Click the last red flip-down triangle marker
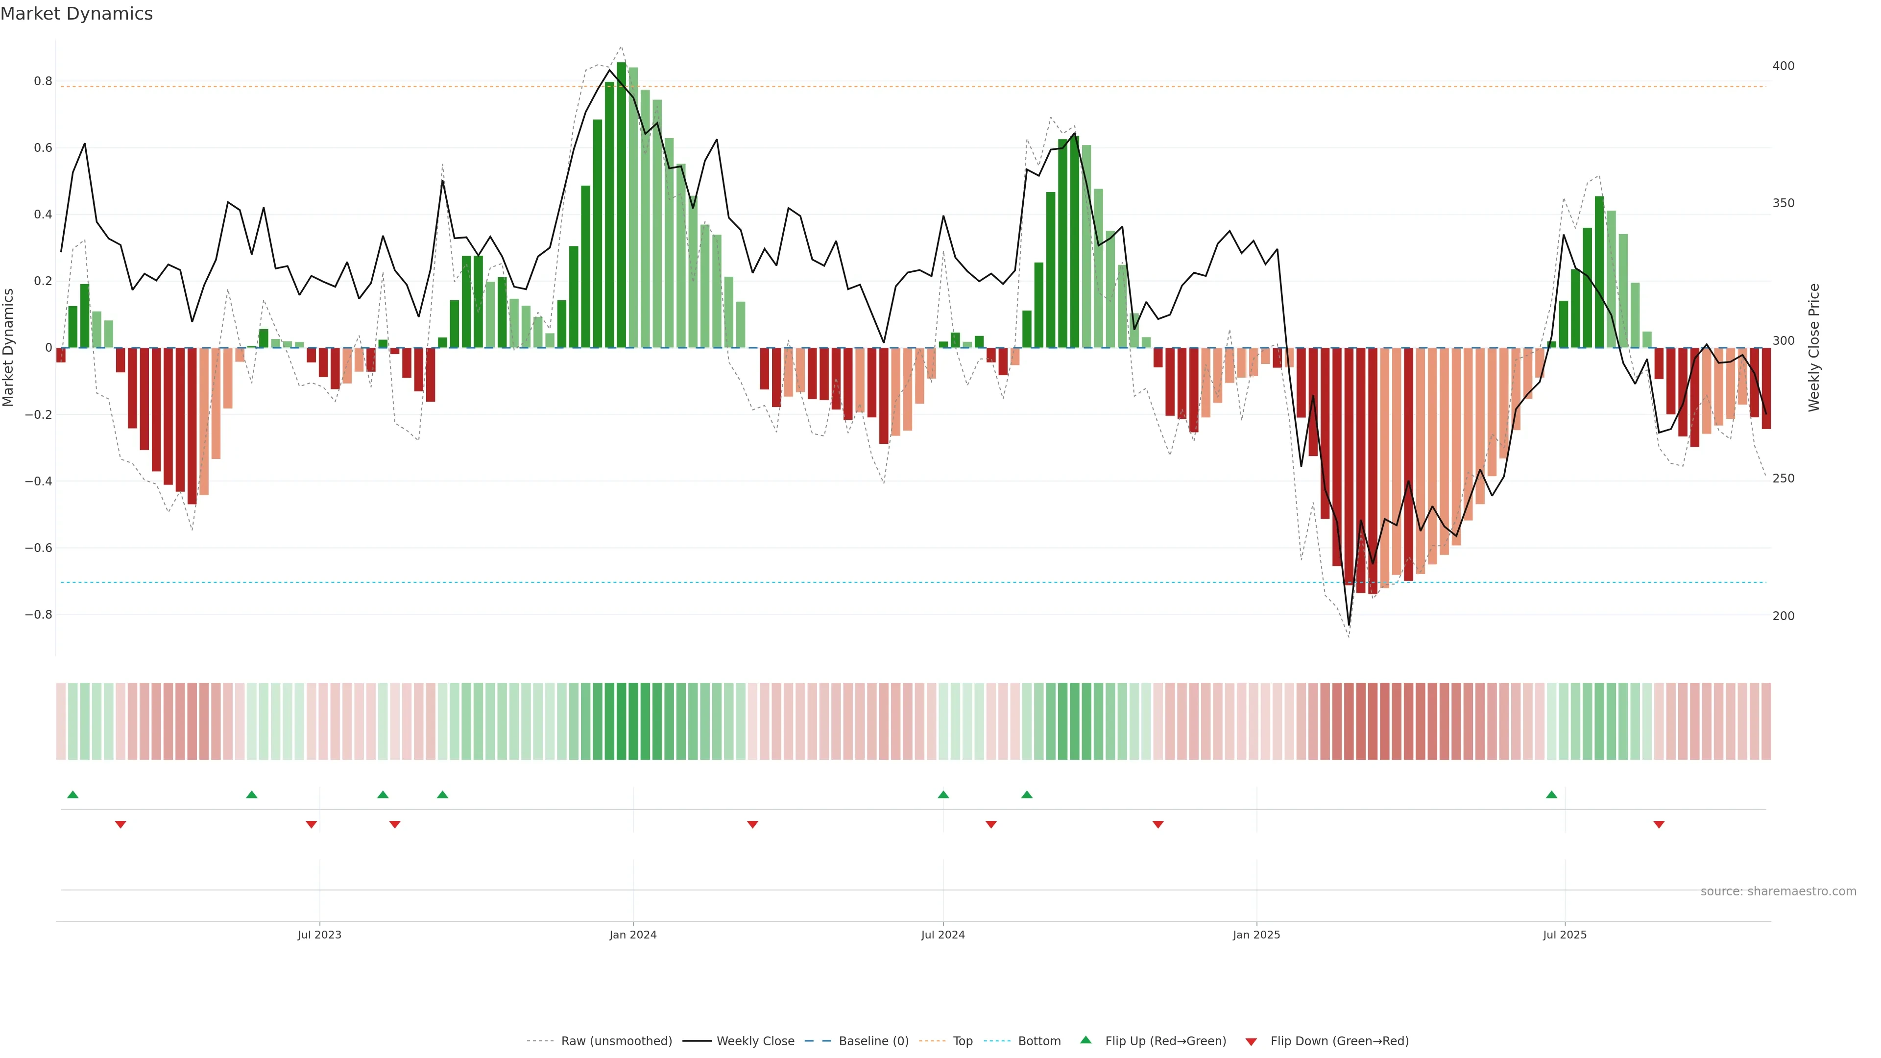1881x1058 pixels. pos(1659,824)
